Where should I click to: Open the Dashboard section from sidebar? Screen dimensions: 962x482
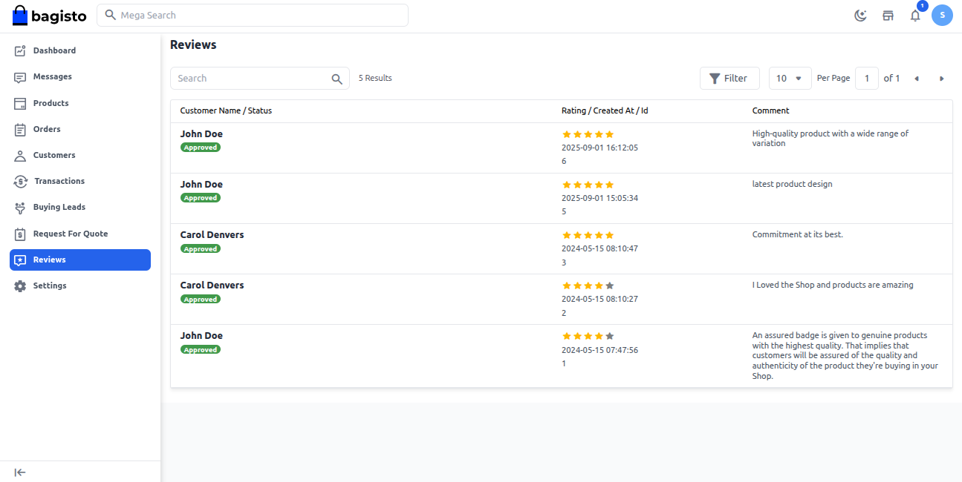coord(56,50)
